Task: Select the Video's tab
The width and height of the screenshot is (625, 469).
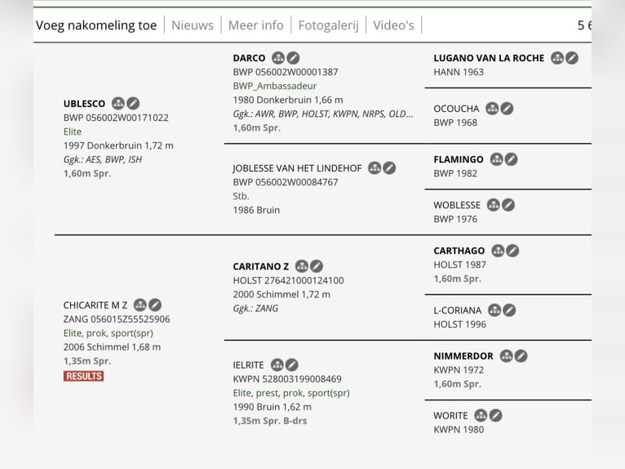Action: coord(393,25)
